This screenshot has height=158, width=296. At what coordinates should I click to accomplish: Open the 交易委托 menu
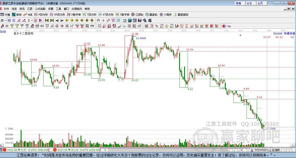pyautogui.click(x=77, y=9)
